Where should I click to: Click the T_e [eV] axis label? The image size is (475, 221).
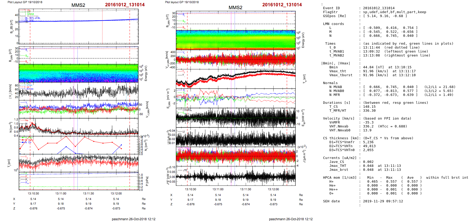point(304,79)
